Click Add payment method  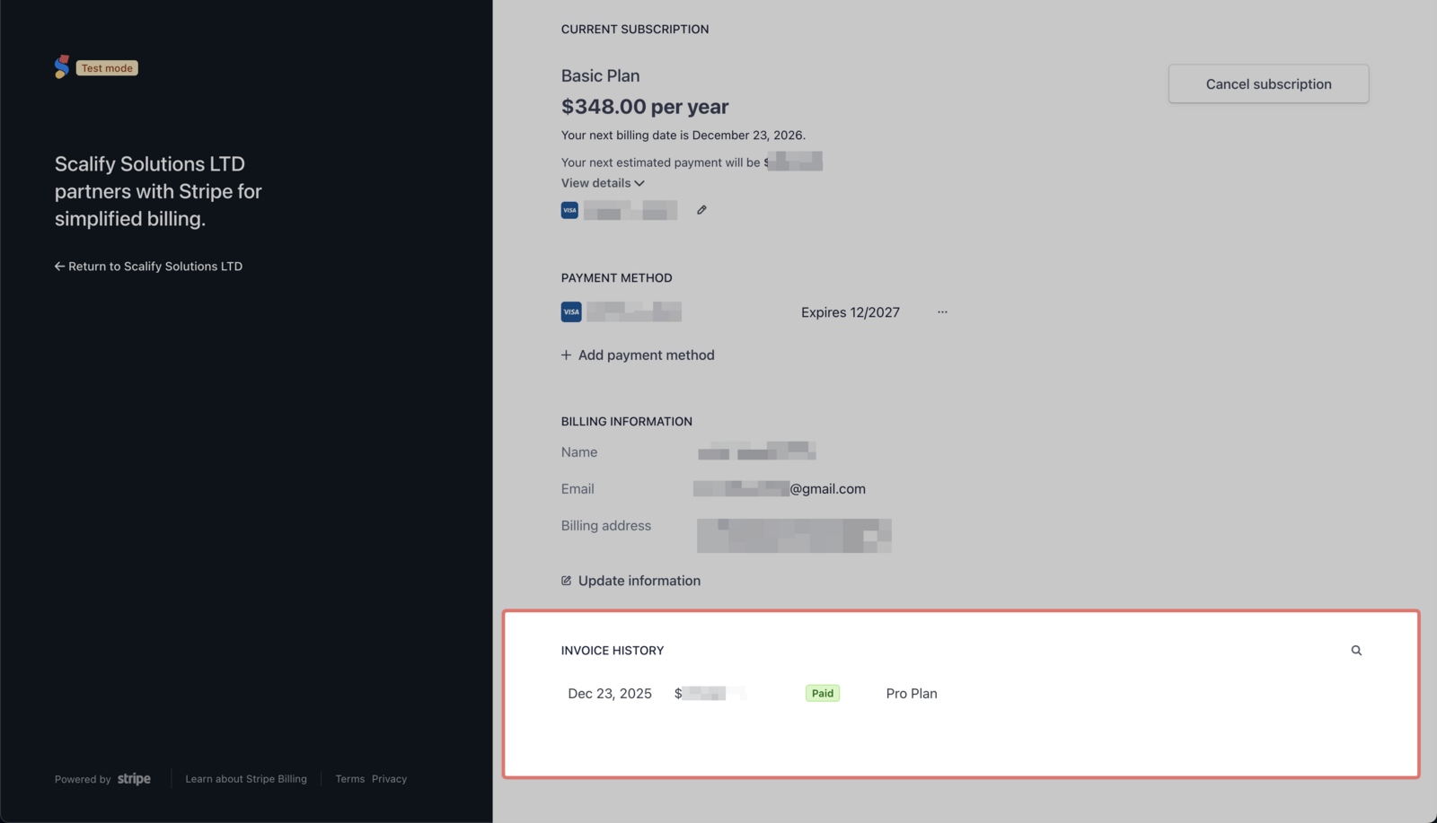[646, 355]
